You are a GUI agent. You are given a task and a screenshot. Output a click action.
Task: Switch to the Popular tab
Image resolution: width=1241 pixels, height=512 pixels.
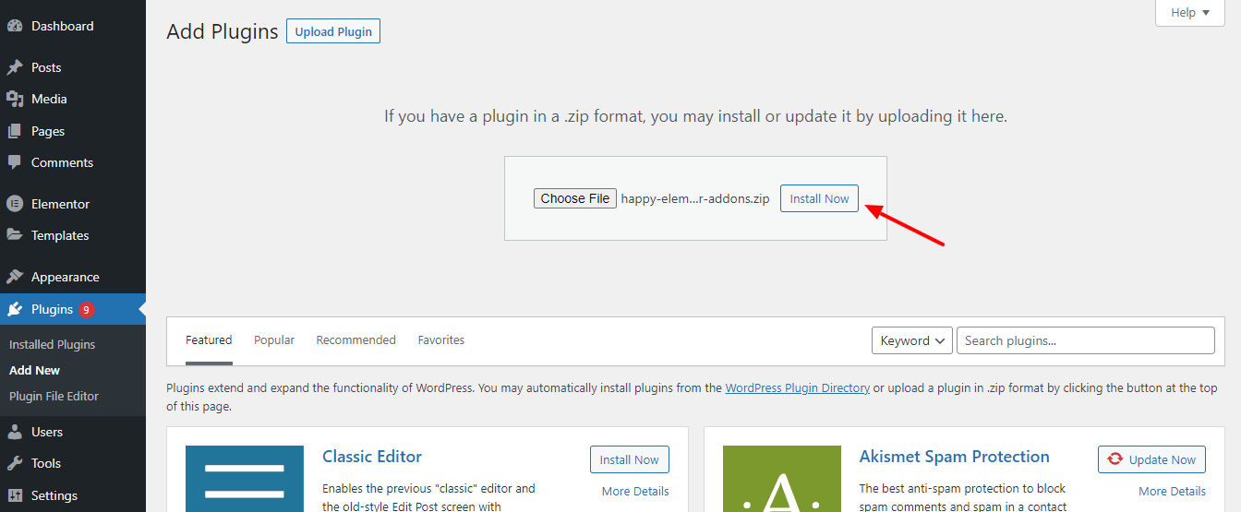pyautogui.click(x=274, y=340)
